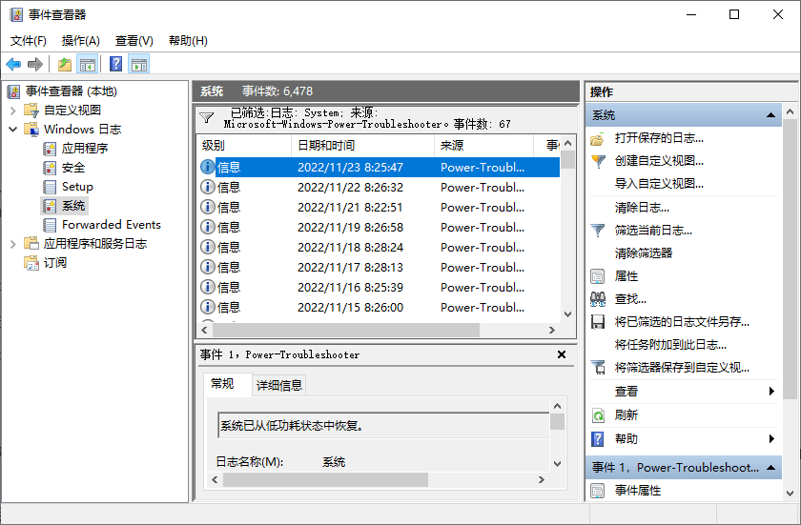Open the 查看(V) menu
Viewport: 801px width, 525px height.
pos(134,41)
